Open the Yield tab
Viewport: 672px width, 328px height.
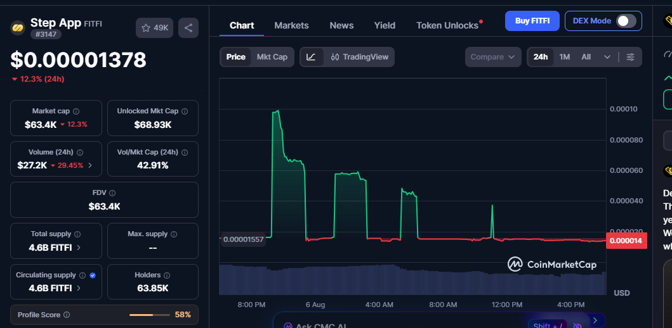click(385, 26)
